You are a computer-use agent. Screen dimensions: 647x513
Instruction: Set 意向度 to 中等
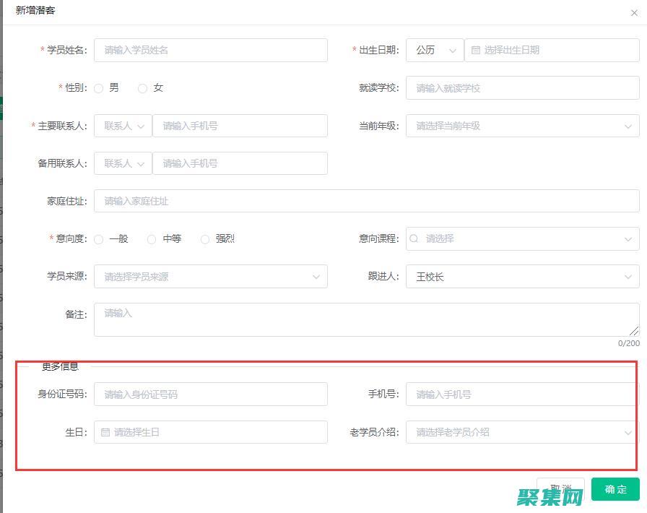152,238
